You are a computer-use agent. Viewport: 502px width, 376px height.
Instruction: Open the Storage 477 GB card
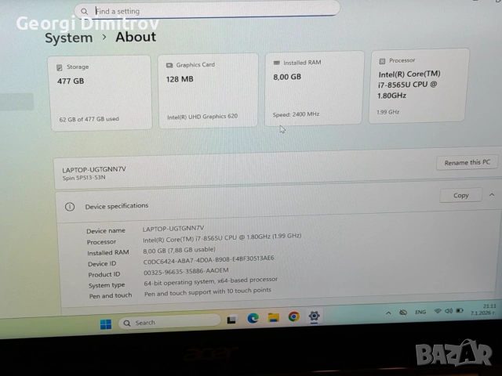point(100,92)
